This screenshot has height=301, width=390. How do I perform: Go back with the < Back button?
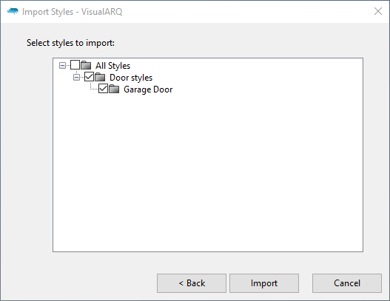tap(192, 283)
